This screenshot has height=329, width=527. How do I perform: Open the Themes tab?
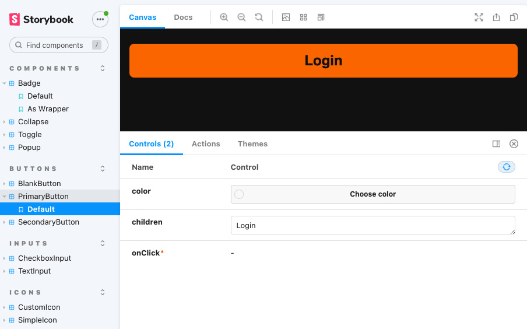point(253,143)
